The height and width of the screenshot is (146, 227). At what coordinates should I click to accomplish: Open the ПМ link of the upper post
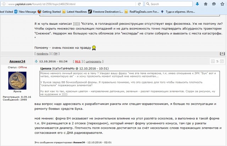click(x=55, y=54)
